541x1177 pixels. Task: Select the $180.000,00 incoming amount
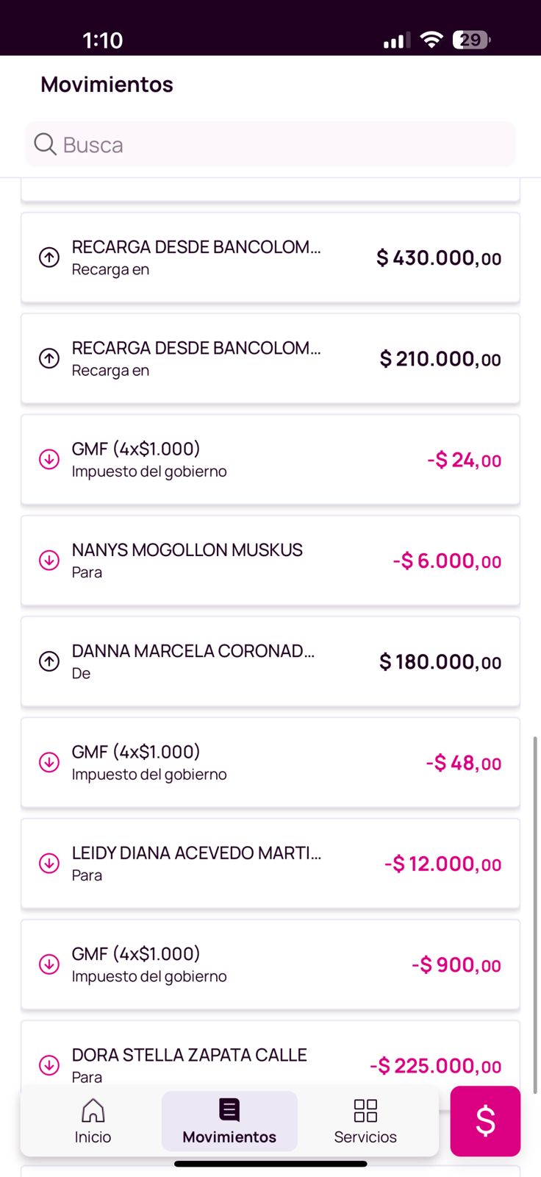(440, 662)
